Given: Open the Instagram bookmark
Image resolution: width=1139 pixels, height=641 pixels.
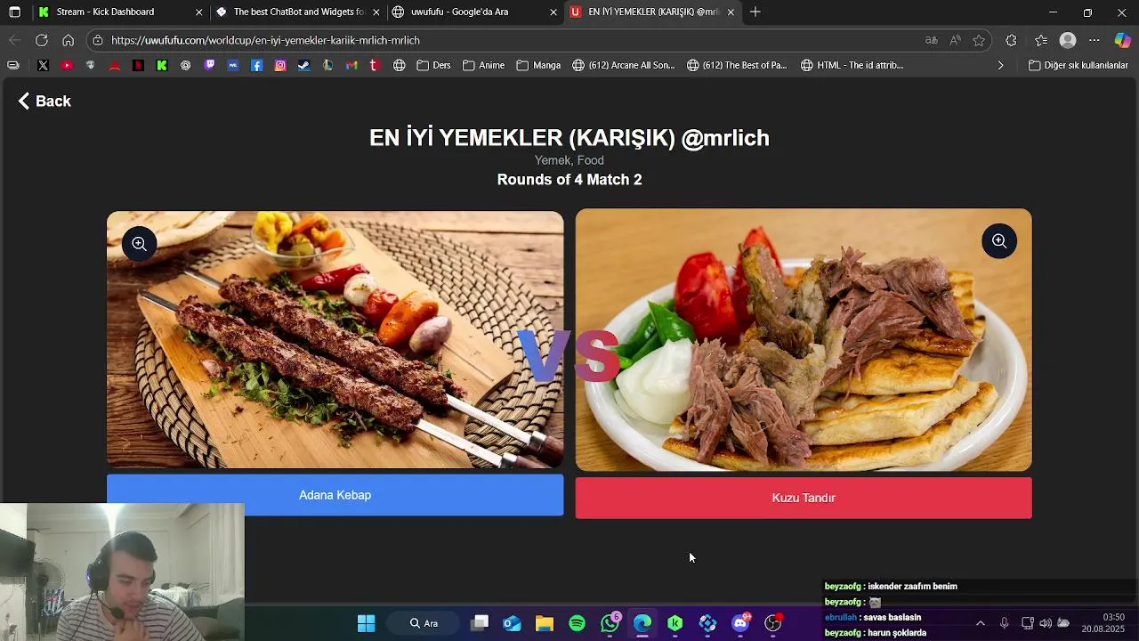Looking at the screenshot, I should (x=280, y=65).
